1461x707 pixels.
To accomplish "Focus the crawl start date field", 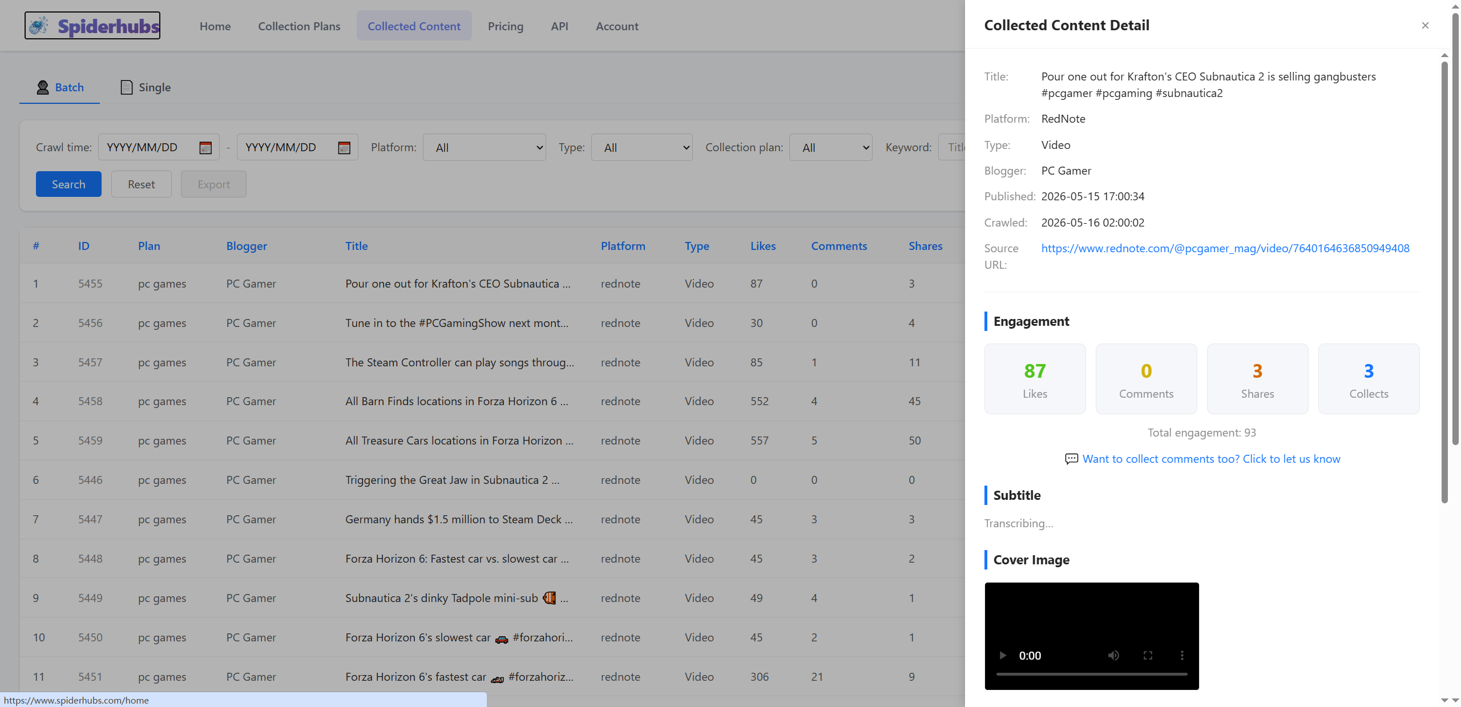I will (x=159, y=147).
